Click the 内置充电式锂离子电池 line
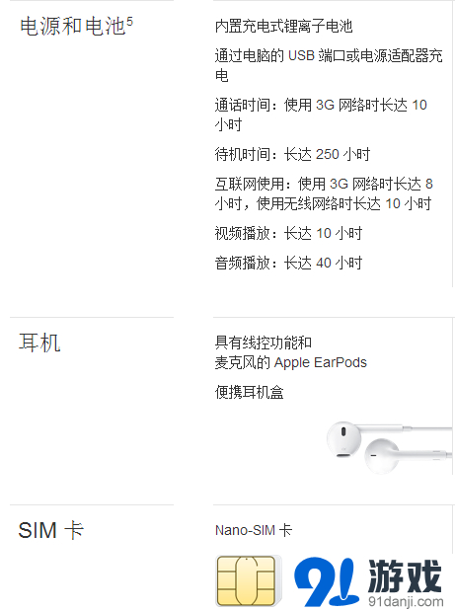This screenshot has height=611, width=455. coord(283,26)
